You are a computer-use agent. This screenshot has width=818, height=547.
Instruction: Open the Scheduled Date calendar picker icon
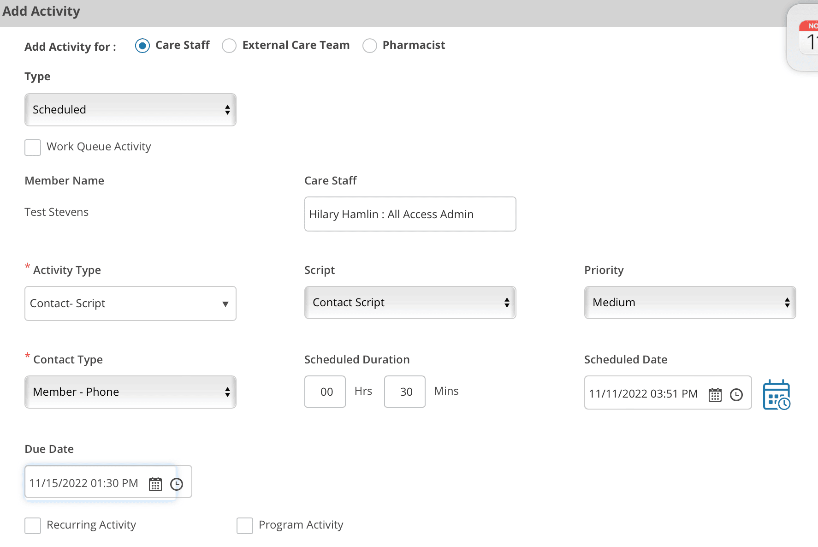point(715,395)
